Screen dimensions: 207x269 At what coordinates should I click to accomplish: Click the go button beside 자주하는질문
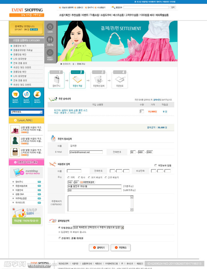coord(39,198)
